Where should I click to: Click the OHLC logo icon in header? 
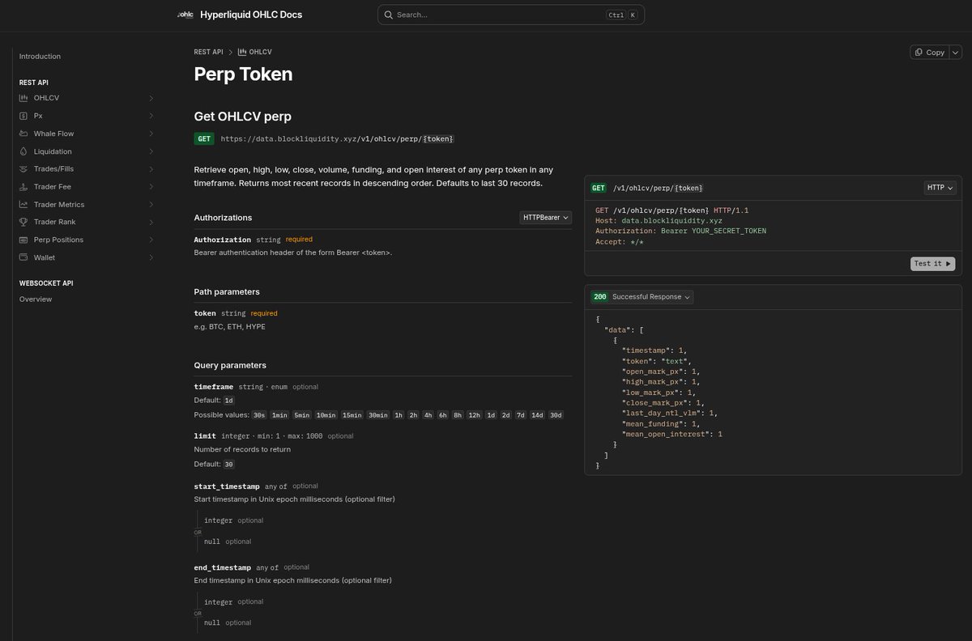click(185, 15)
